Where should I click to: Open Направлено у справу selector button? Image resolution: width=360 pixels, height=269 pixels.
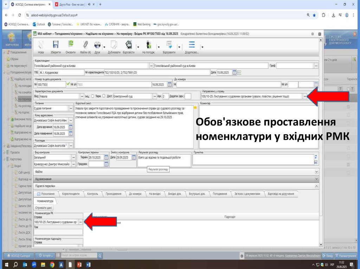click(305, 96)
